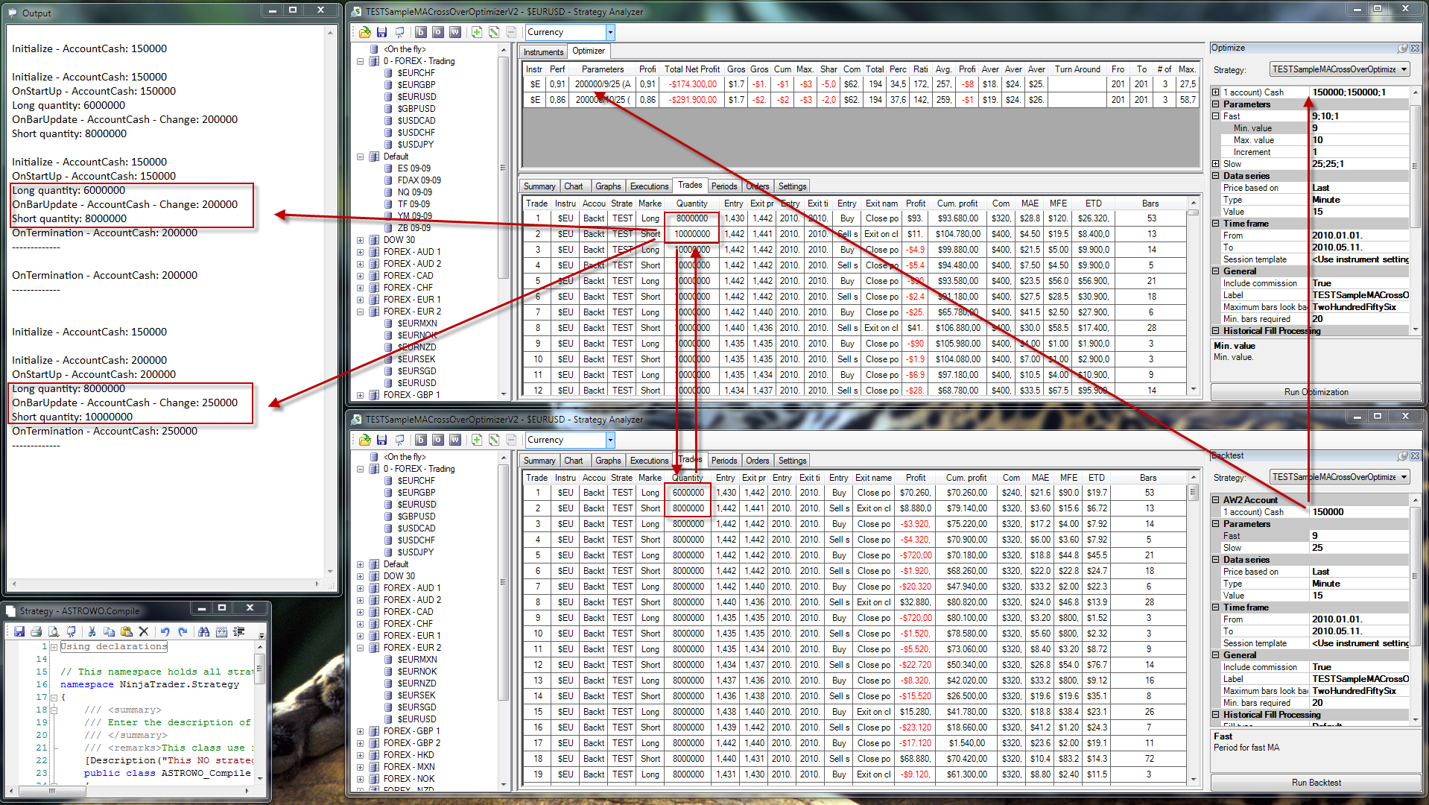
Task: Click the 'o' optimize icon in upper Strategy Analyzer
Action: [x=438, y=32]
